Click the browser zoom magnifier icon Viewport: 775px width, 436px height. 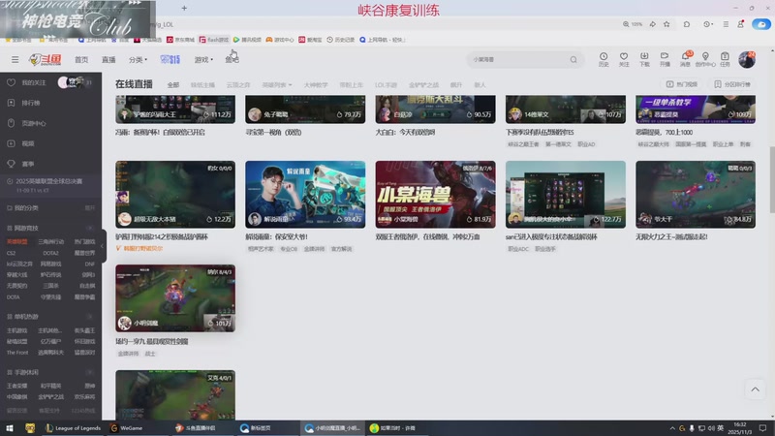tap(626, 23)
